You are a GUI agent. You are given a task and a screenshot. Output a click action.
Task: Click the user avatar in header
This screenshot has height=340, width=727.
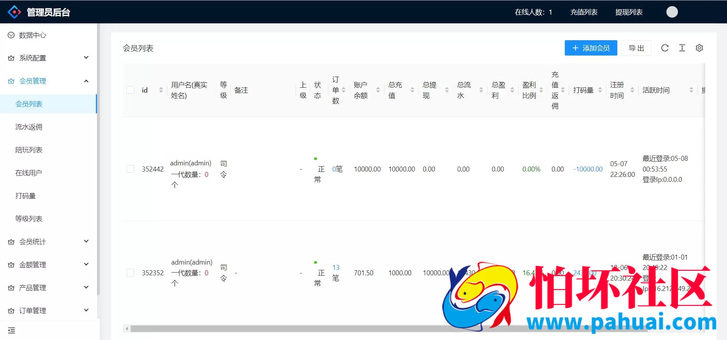672,12
